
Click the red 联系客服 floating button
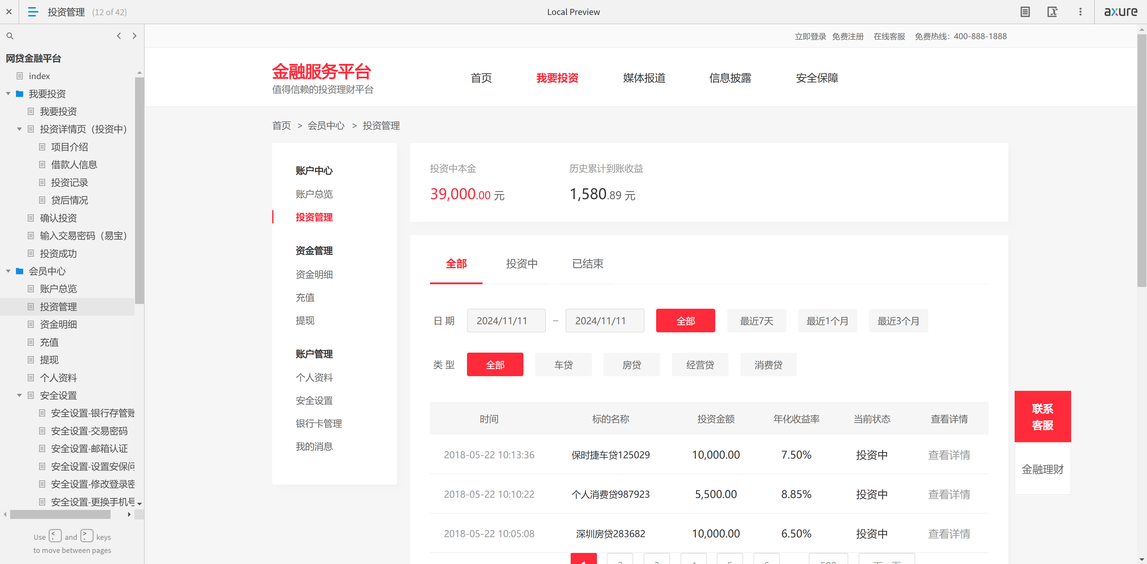[x=1042, y=417]
